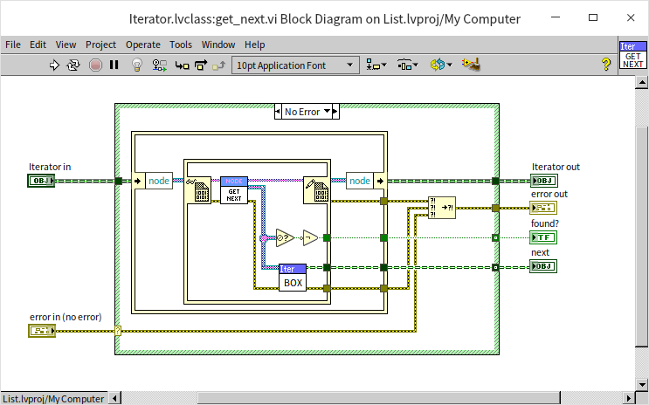Viewport: 649px width, 405px height.
Task: Open the Operate menu
Action: [142, 45]
